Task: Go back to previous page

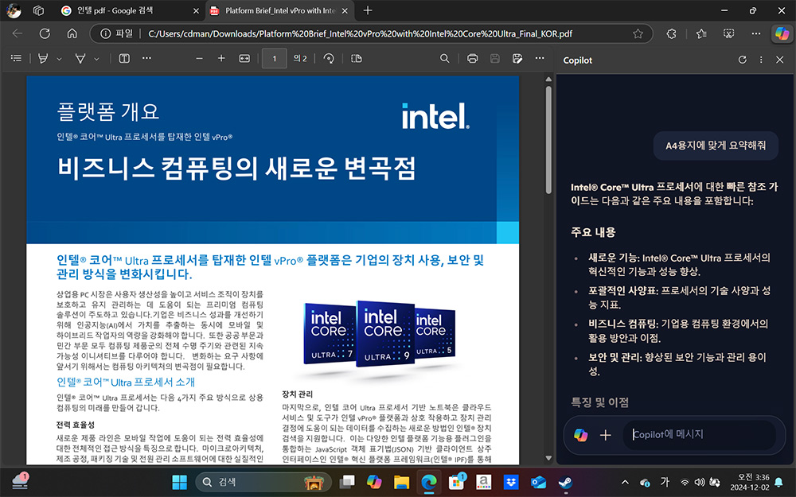Action: [18, 33]
